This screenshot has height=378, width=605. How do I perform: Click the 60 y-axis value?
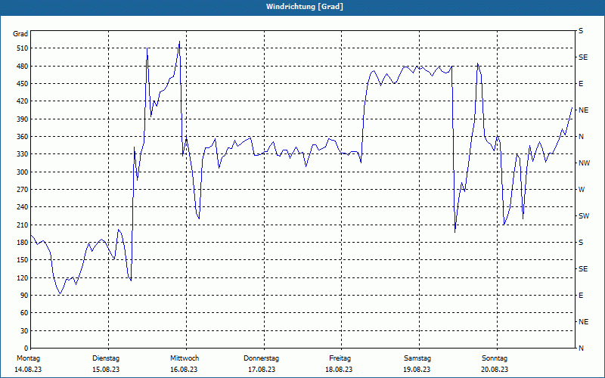point(24,313)
